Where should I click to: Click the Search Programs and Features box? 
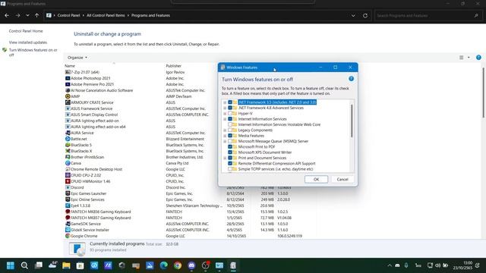(428, 15)
